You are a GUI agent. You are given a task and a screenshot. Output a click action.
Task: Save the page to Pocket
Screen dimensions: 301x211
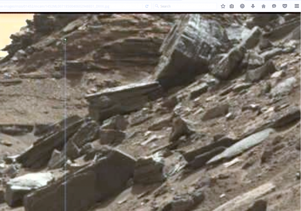(285, 6)
